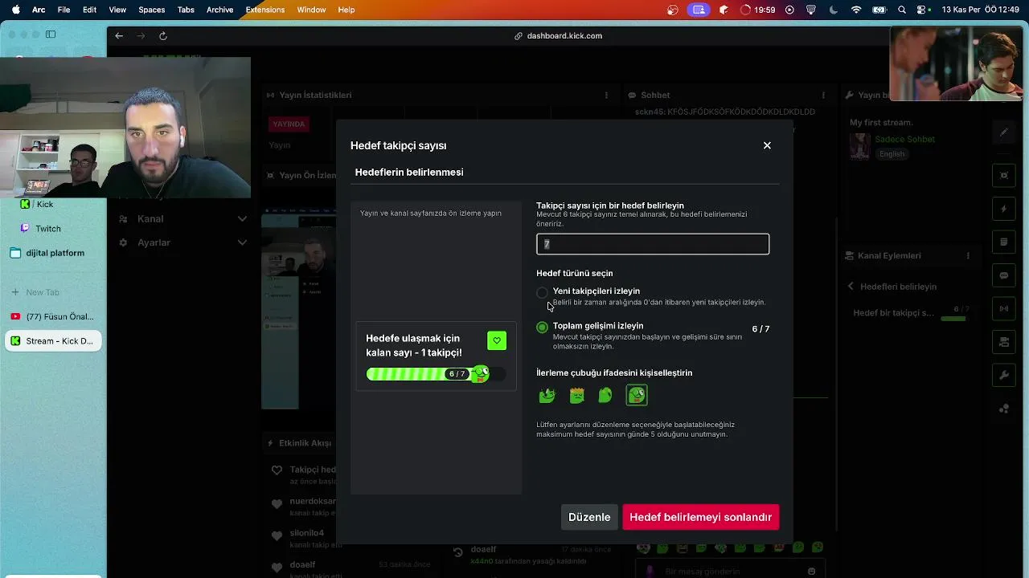The width and height of the screenshot is (1029, 578).
Task: Click the Hedef bir takipçi sayısı goal row
Action: click(911, 313)
